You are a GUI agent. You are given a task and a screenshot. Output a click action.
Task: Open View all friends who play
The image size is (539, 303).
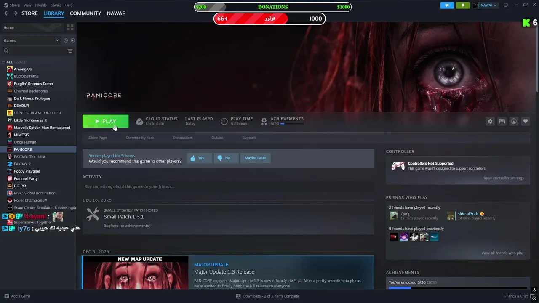click(502, 253)
